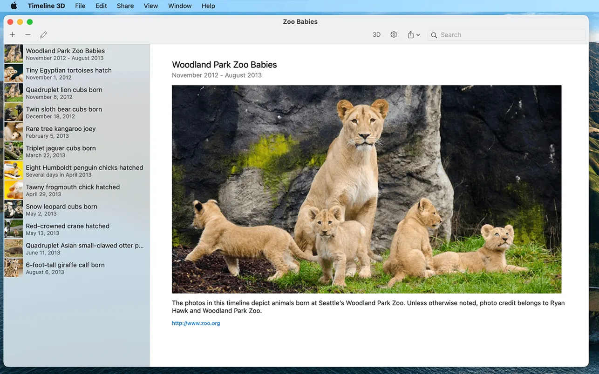Open the http://www.zoo.org link
599x374 pixels.
pos(196,322)
